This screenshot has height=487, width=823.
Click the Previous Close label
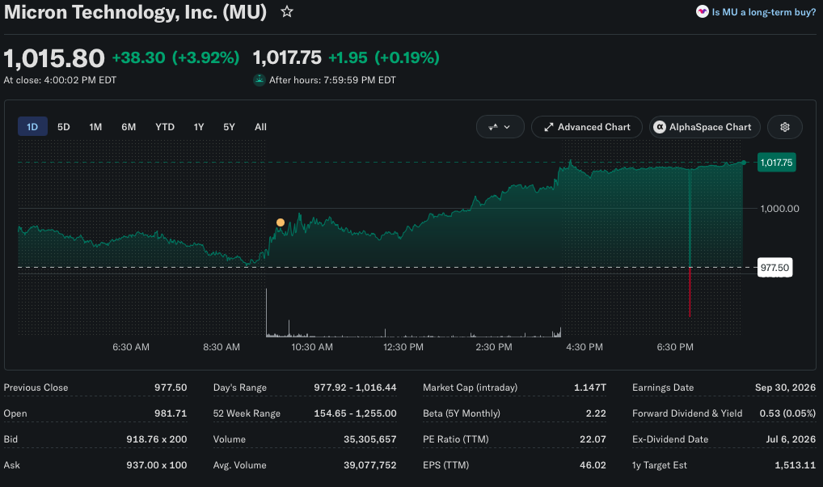tap(36, 387)
